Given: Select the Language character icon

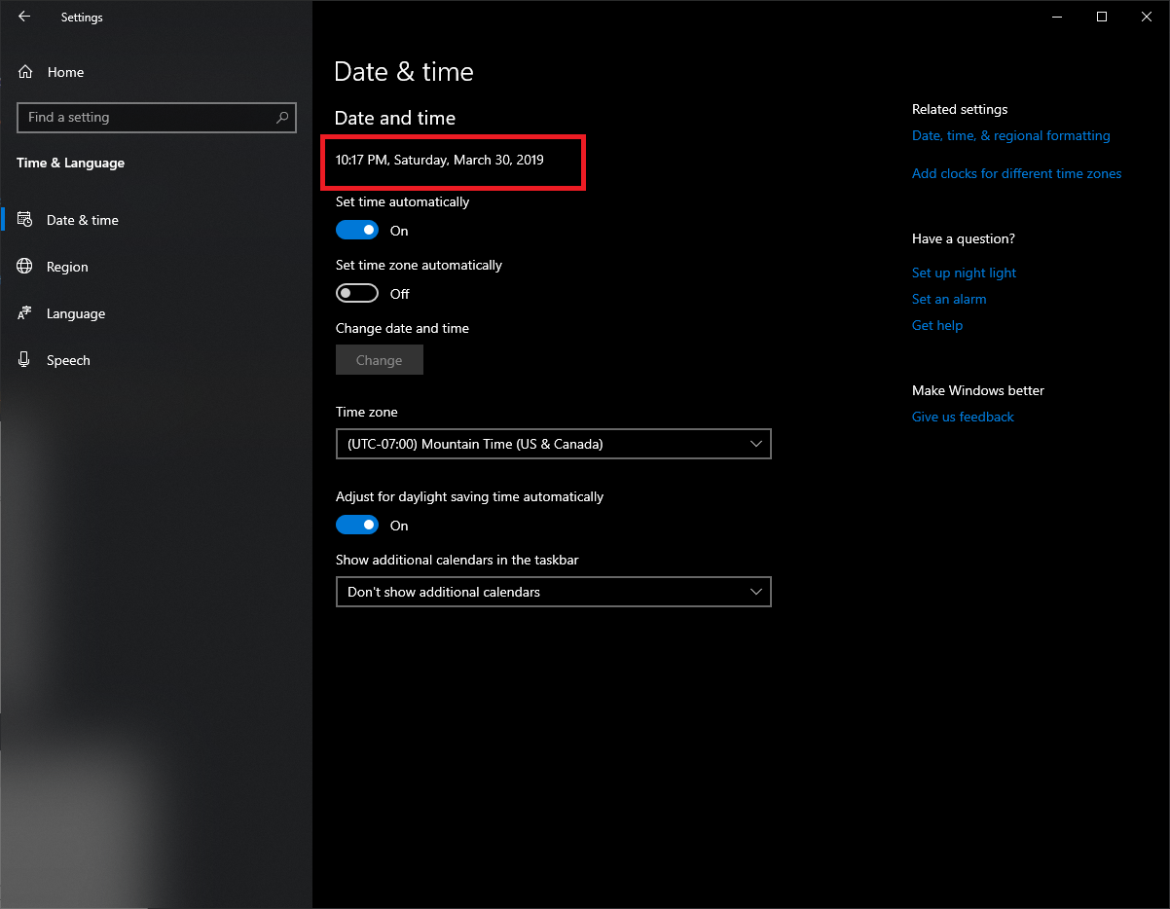Looking at the screenshot, I should point(25,313).
